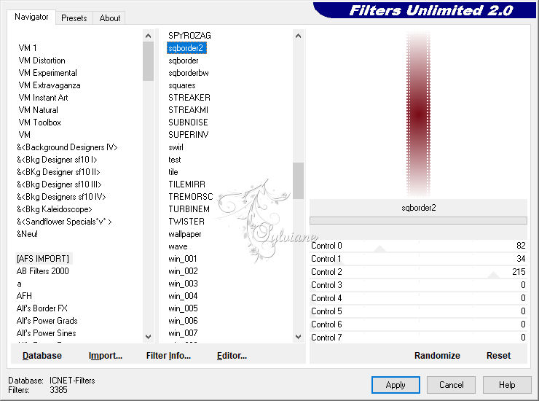Select the STREAKER filter
This screenshot has height=401, width=539.
(x=189, y=98)
